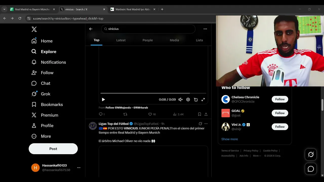Viewport: 324px width, 182px height.
Task: Close the vinicius - Search / X tab
Action: [104, 9]
